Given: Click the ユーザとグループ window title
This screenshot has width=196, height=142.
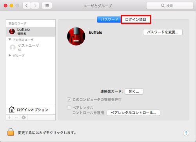Looking at the screenshot, I should (98, 6).
